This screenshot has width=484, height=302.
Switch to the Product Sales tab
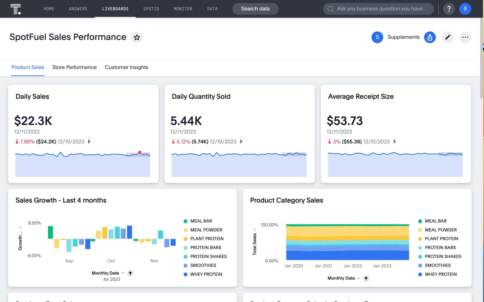pyautogui.click(x=28, y=67)
